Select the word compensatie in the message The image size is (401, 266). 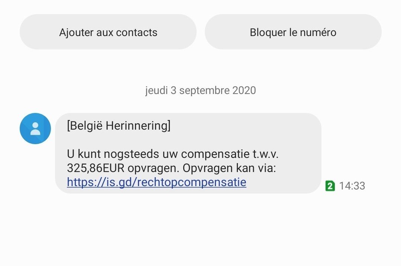point(214,154)
